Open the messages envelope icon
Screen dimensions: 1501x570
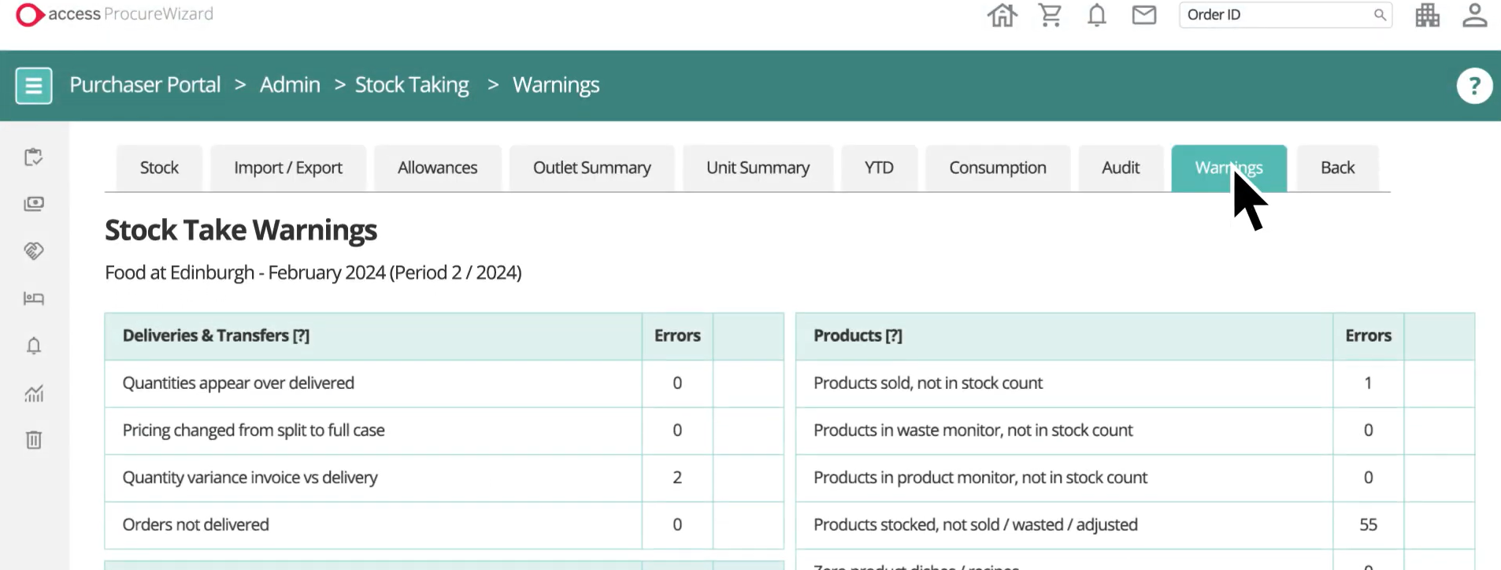click(1143, 15)
